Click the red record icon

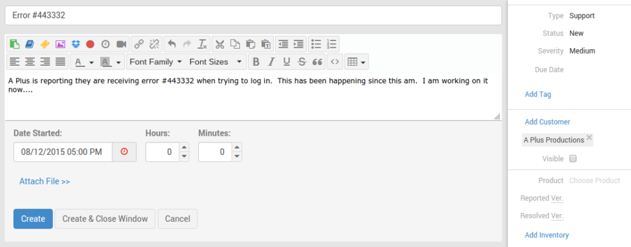[90, 44]
